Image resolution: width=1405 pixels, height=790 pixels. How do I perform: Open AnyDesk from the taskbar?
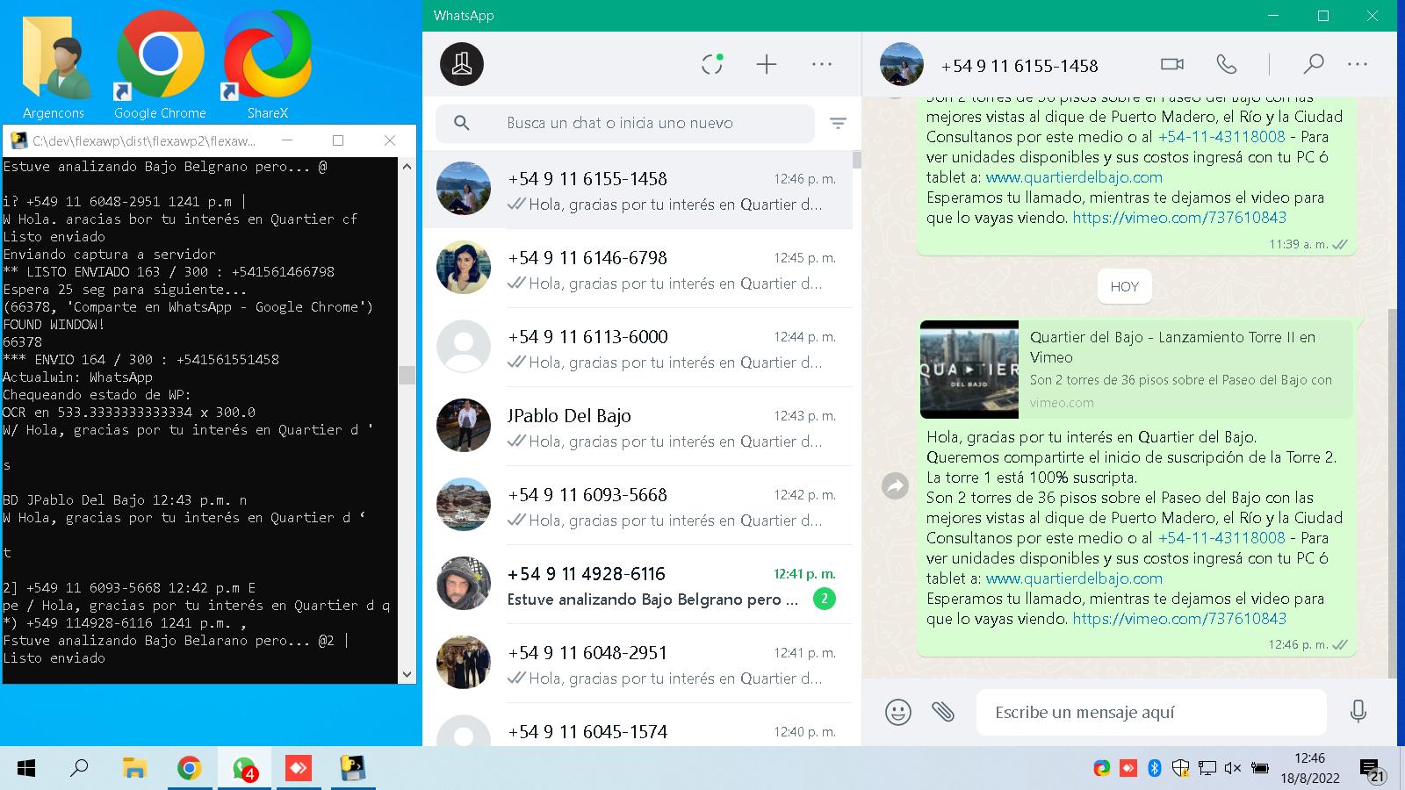click(x=299, y=769)
